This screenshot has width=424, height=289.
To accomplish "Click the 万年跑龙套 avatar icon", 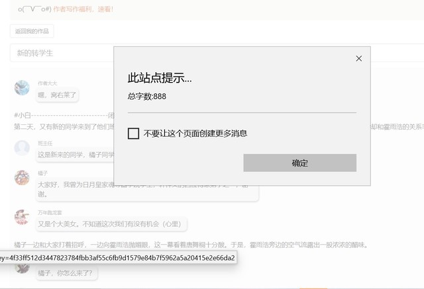I will pos(22,217).
